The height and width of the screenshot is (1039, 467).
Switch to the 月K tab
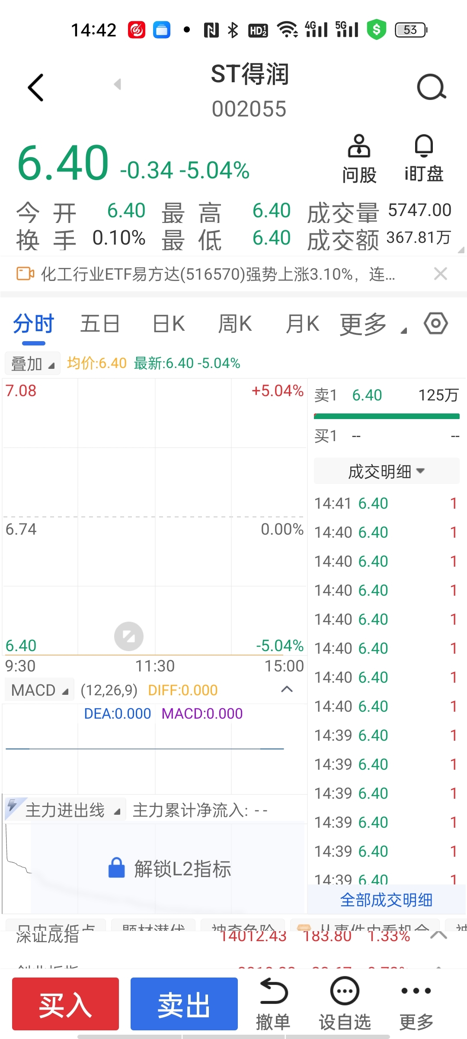[x=303, y=324]
